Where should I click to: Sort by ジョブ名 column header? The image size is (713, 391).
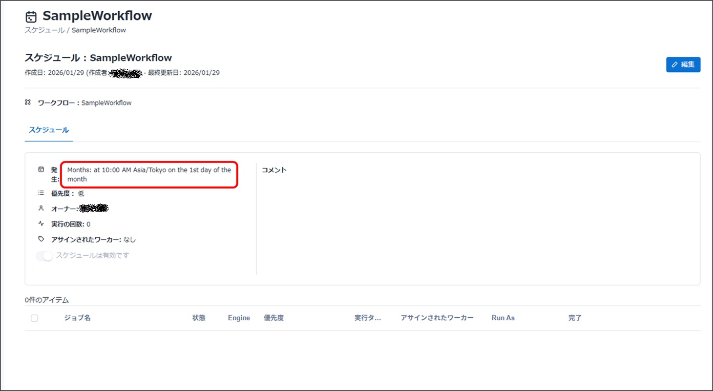77,318
